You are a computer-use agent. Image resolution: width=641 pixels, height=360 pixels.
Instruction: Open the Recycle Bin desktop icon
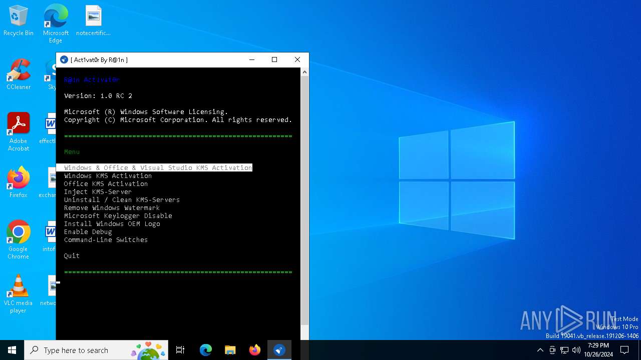point(19,21)
